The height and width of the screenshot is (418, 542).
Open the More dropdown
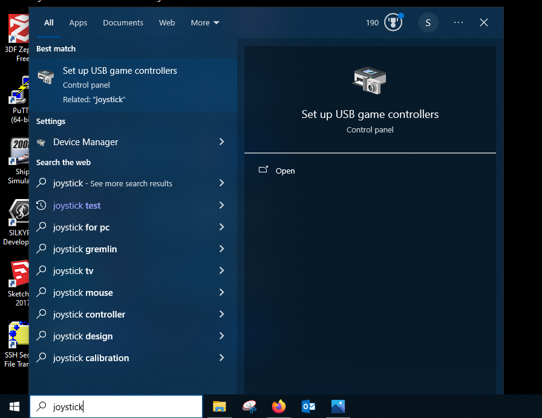tap(205, 23)
